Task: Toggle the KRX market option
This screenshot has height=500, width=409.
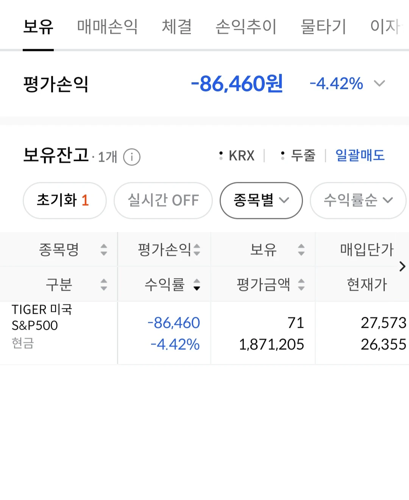Action: (237, 155)
